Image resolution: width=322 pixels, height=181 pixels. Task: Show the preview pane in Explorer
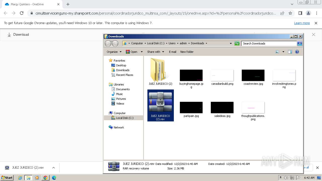290,52
